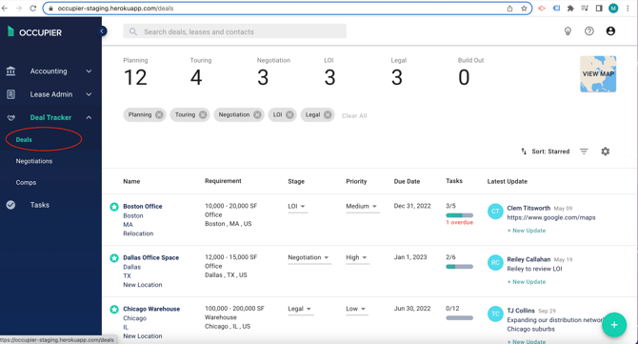
Task: Open Boston Office priority Medium dropdown
Action: (x=362, y=207)
